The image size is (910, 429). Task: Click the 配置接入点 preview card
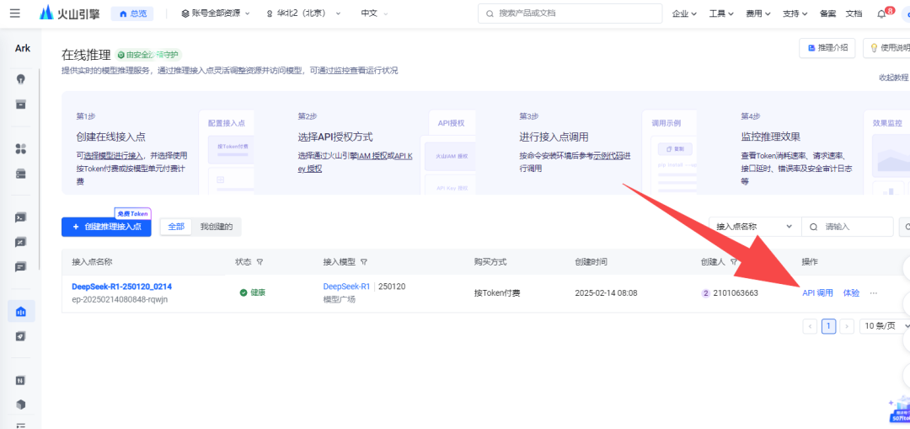pos(227,152)
